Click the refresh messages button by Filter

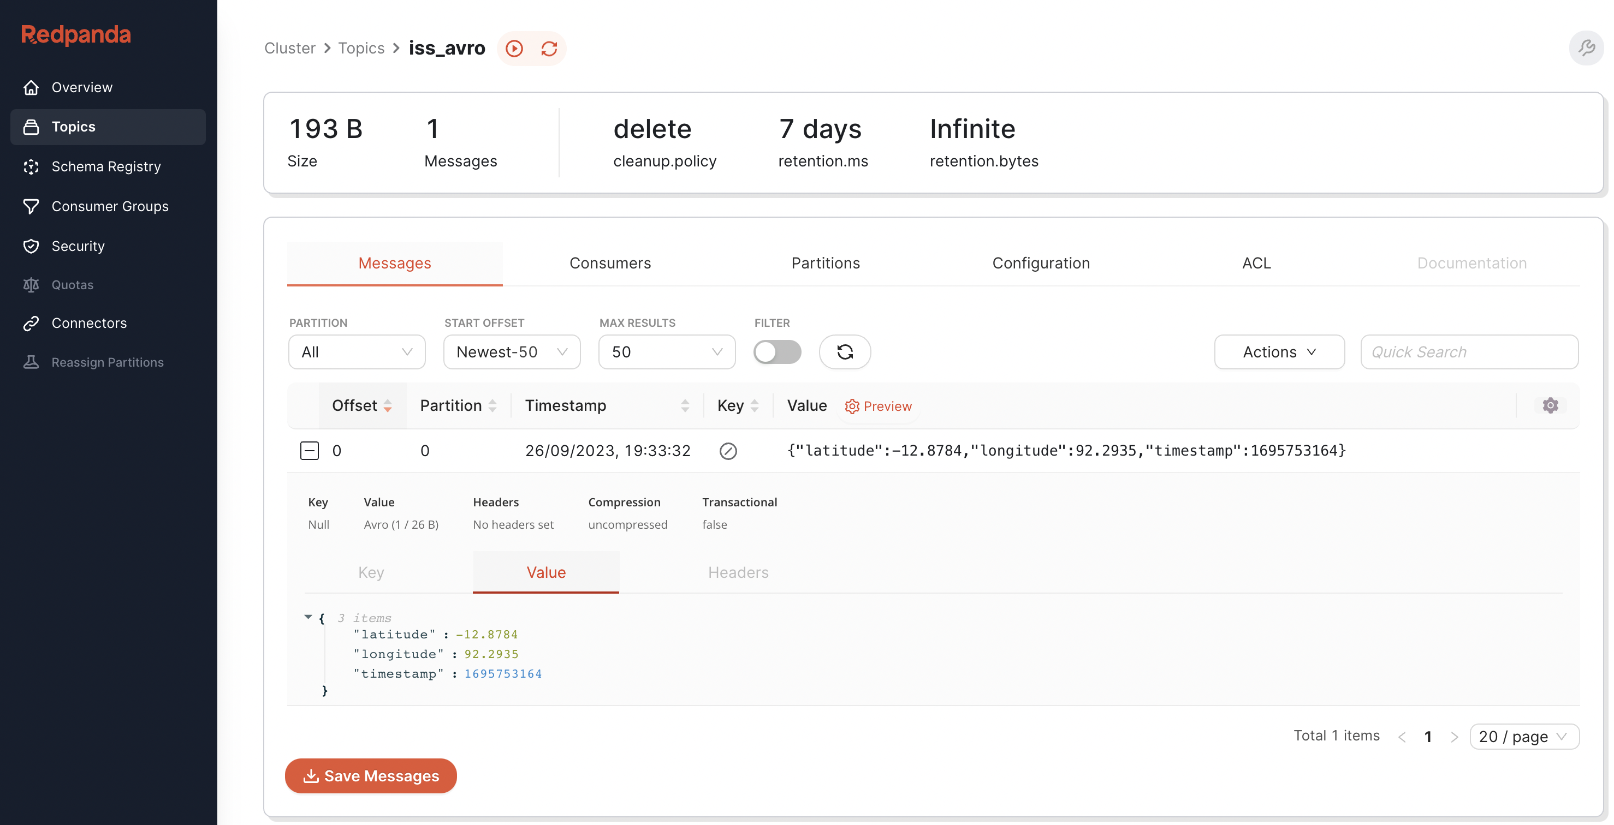coord(844,352)
